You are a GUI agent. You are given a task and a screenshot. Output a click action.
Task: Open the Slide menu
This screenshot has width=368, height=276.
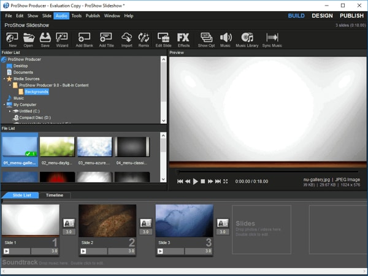pos(47,16)
